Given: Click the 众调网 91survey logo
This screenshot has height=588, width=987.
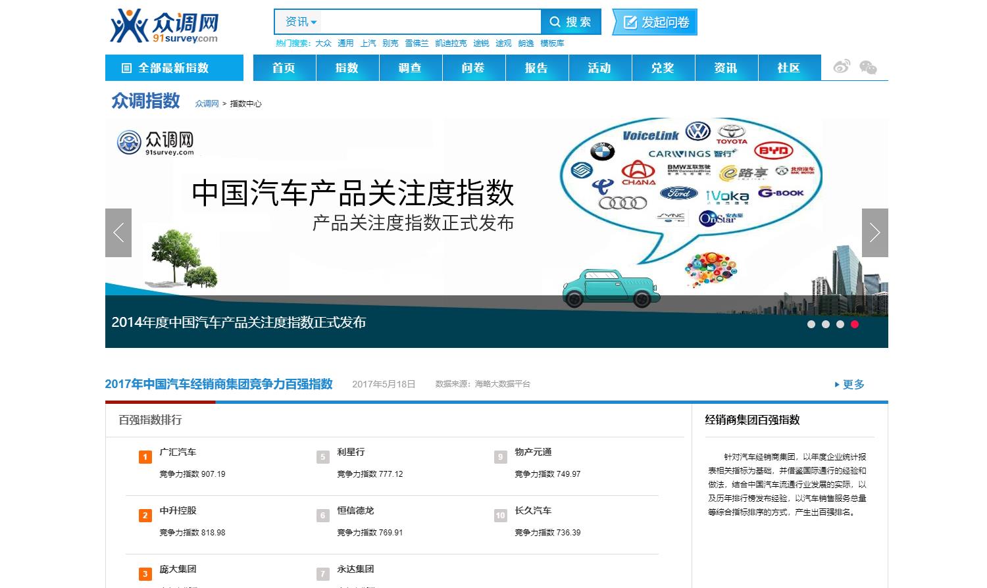Looking at the screenshot, I should (164, 26).
